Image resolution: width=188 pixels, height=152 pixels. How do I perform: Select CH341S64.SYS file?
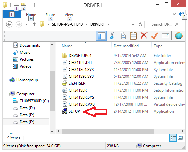pos(81,70)
